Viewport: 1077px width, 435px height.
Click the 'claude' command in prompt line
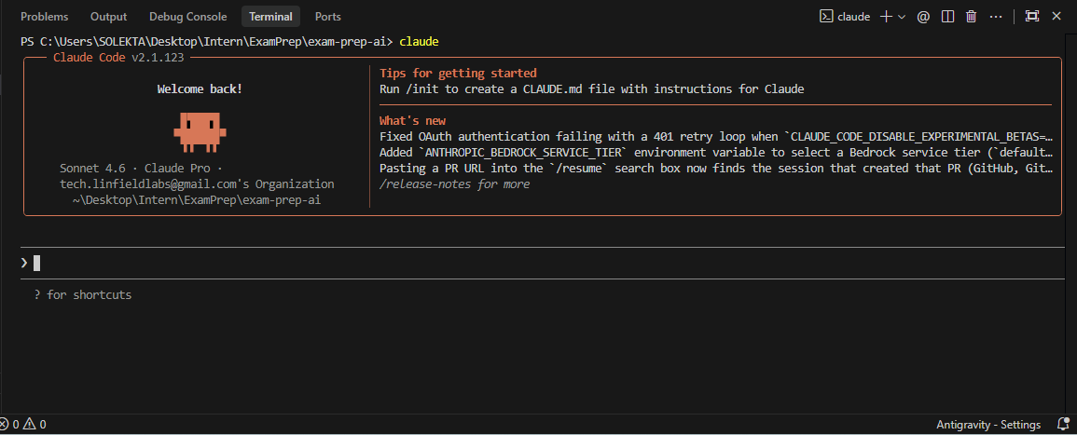tap(419, 42)
